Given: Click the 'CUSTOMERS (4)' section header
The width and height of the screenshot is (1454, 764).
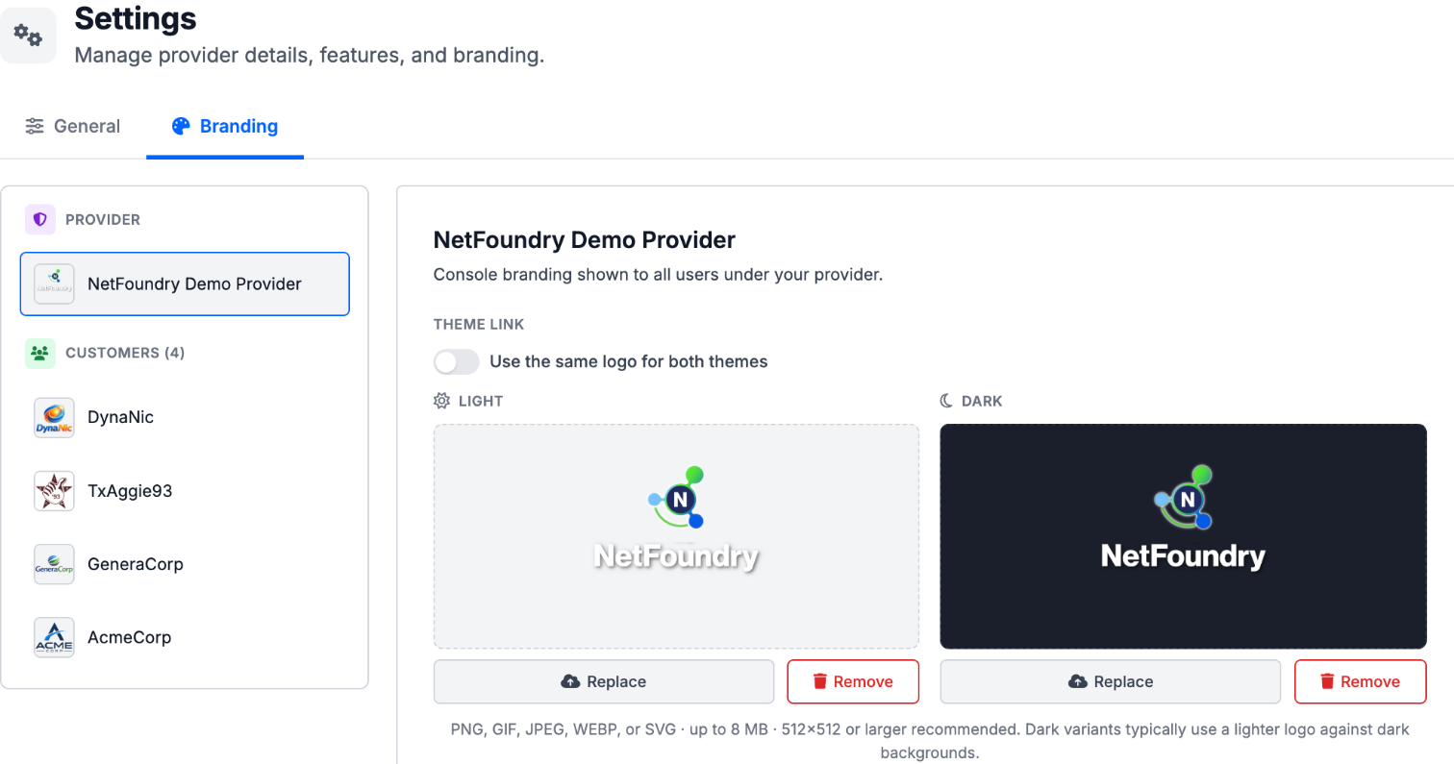Looking at the screenshot, I should tap(125, 353).
